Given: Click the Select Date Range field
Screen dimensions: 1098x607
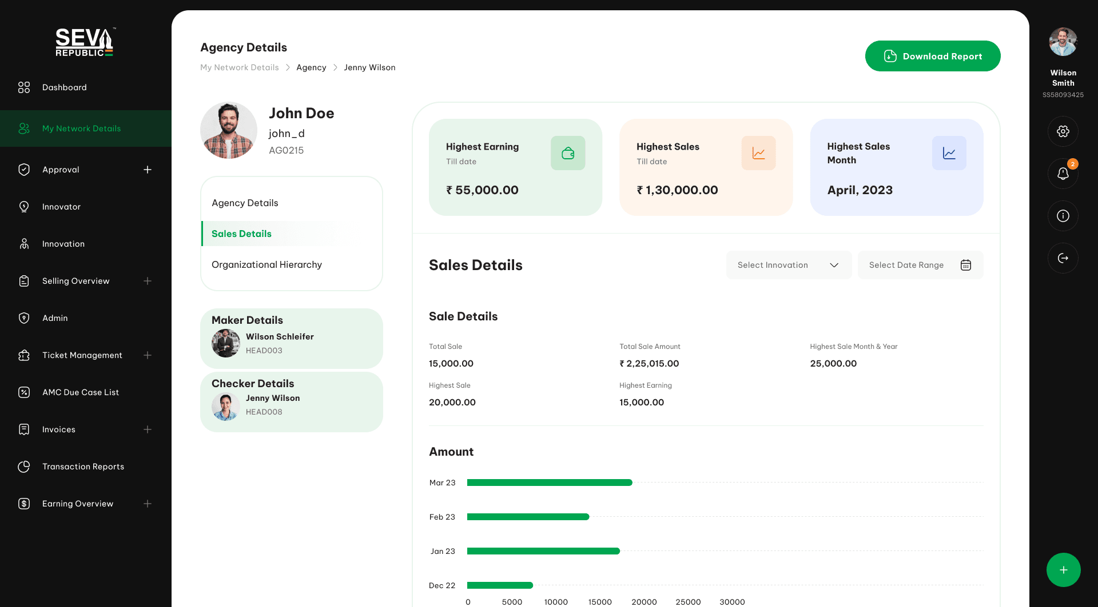Looking at the screenshot, I should pyautogui.click(x=920, y=265).
